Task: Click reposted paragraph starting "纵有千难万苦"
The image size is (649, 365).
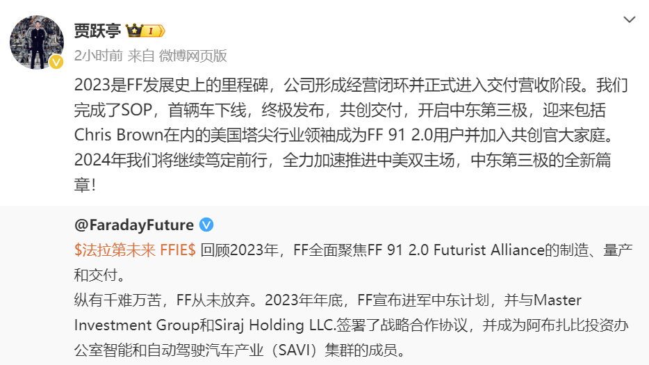Action: pyautogui.click(x=352, y=325)
